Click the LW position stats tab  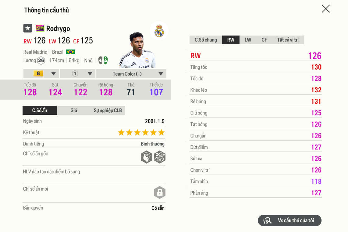coord(248,39)
